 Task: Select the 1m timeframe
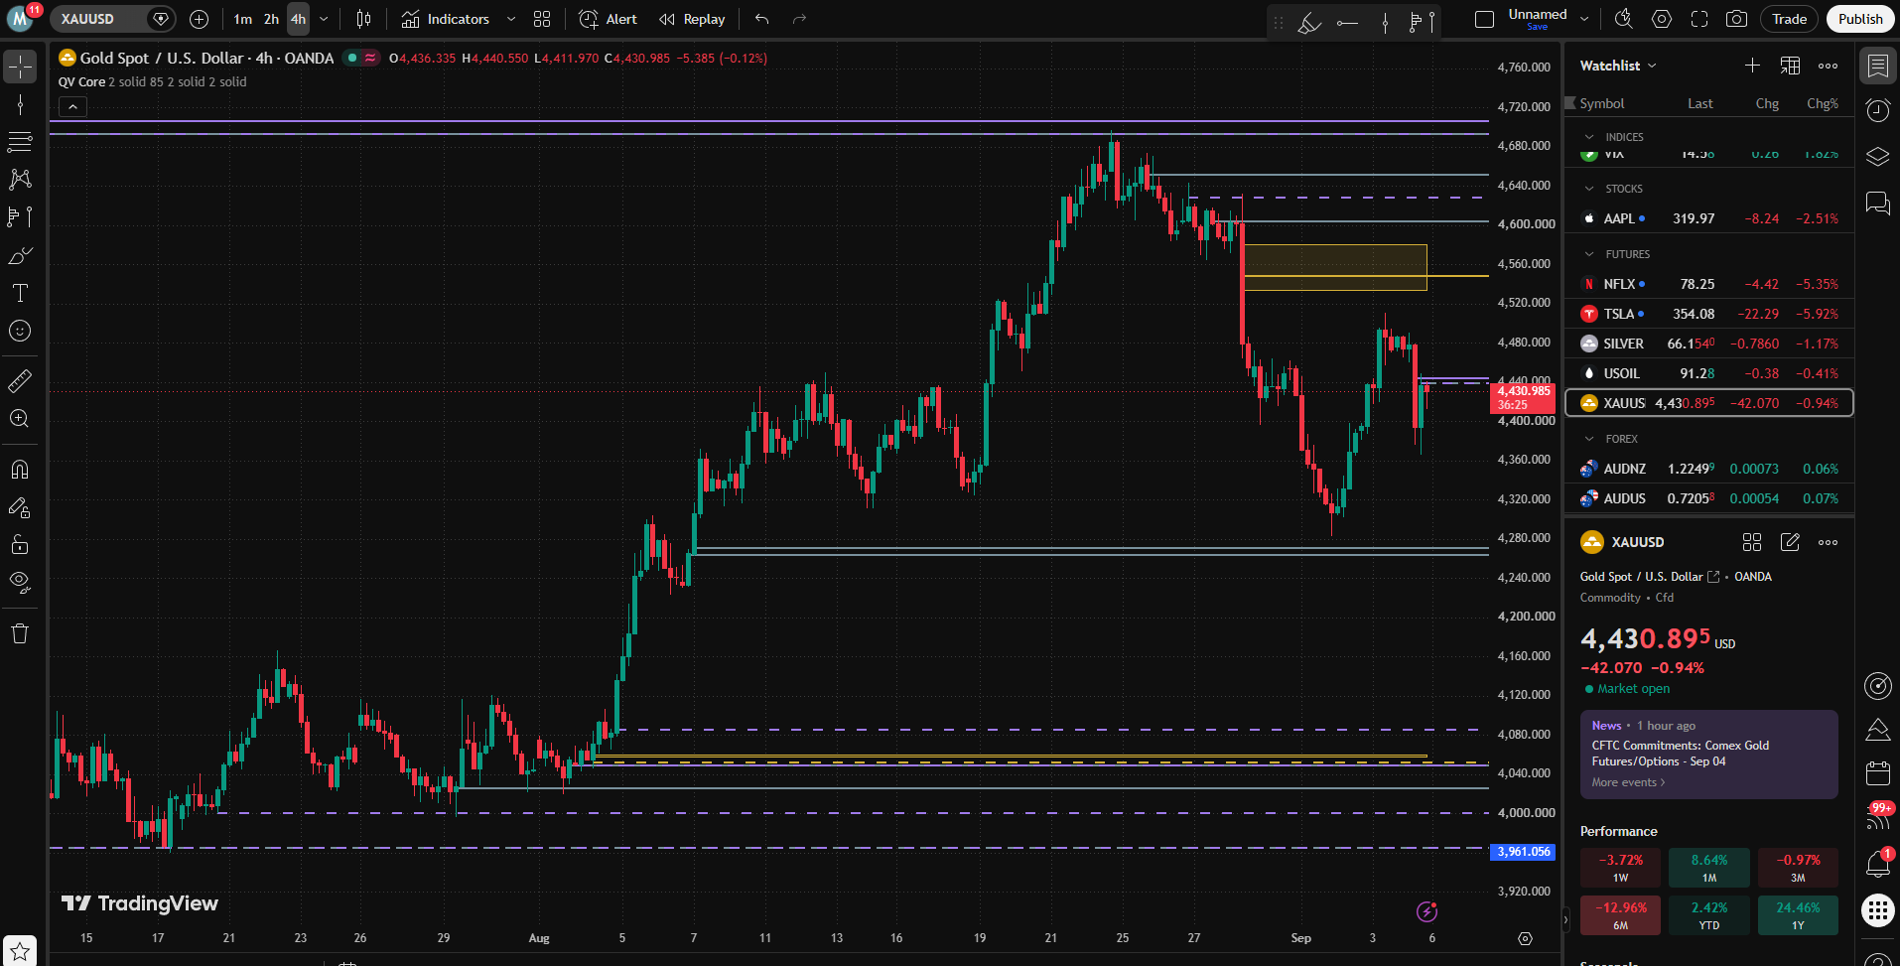pos(243,19)
